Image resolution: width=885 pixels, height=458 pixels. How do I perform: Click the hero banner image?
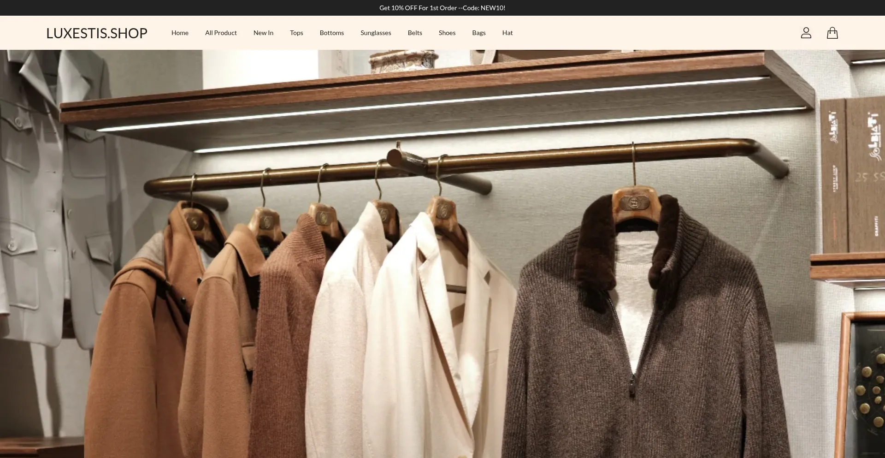442,254
